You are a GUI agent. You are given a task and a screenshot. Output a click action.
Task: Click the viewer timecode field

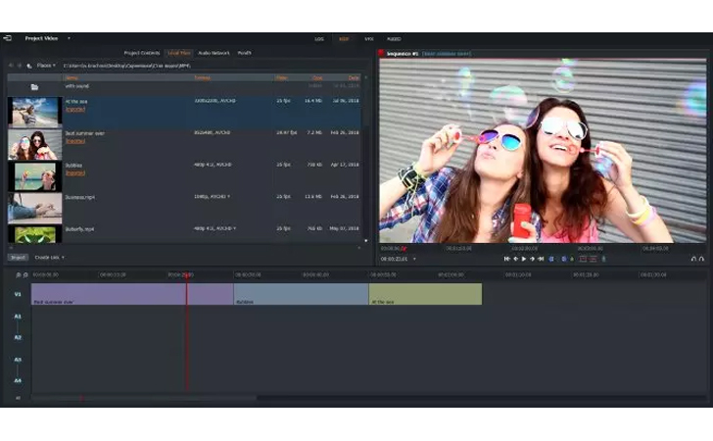(394, 259)
